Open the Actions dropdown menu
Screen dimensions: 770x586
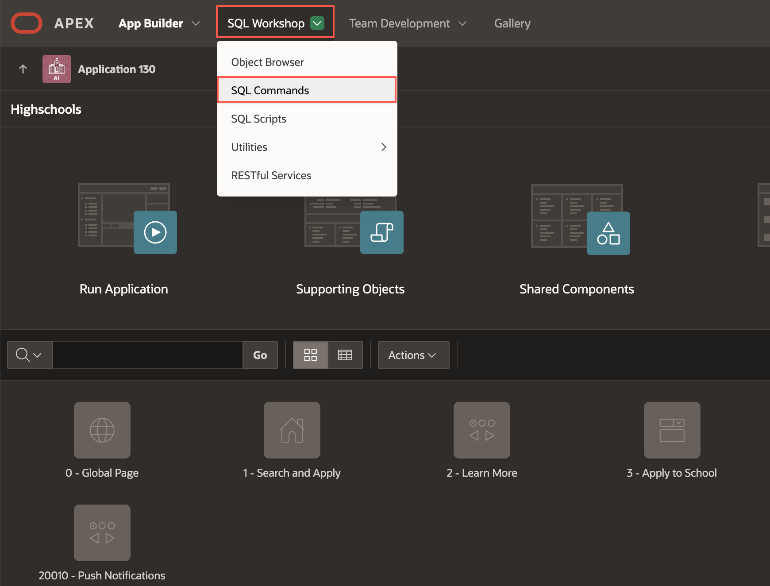pos(413,355)
